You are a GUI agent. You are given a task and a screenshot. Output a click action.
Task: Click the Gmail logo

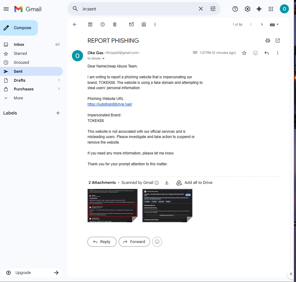(28, 9)
